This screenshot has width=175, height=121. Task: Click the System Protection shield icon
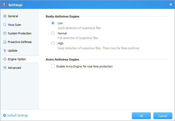click(5, 33)
